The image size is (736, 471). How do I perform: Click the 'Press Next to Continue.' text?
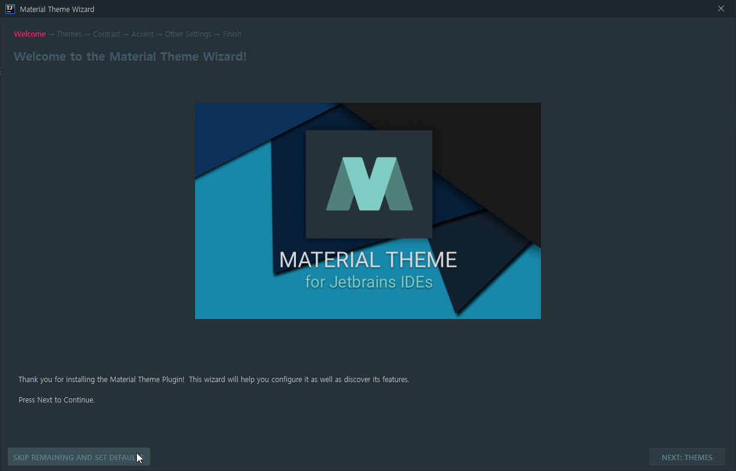pyautogui.click(x=56, y=400)
